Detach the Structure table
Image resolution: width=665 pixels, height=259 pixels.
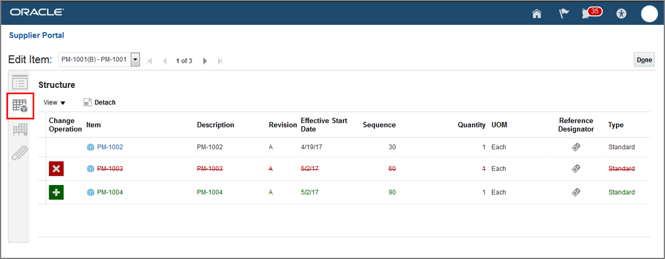click(x=100, y=103)
